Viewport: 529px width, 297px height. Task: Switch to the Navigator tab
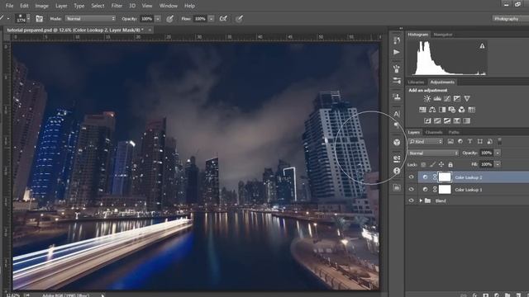click(x=443, y=35)
